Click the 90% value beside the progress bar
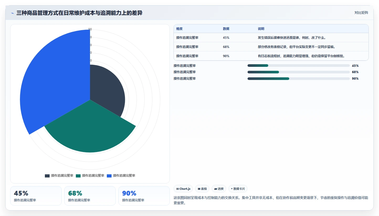Viewport: 379px width, 216px height. 355,79
